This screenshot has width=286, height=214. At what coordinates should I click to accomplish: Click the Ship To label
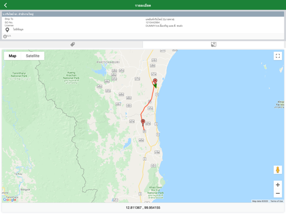pos(9,19)
